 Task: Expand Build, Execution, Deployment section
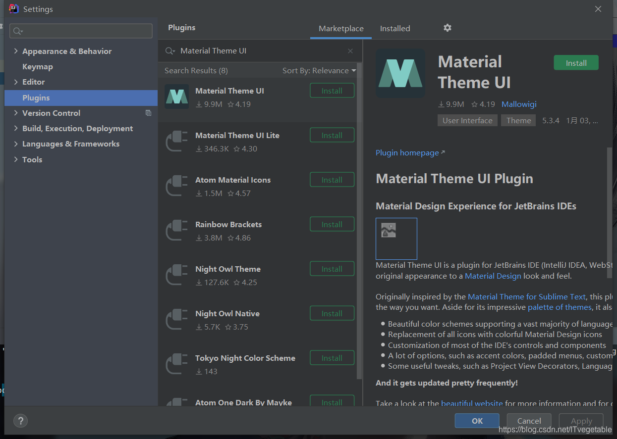coord(16,128)
